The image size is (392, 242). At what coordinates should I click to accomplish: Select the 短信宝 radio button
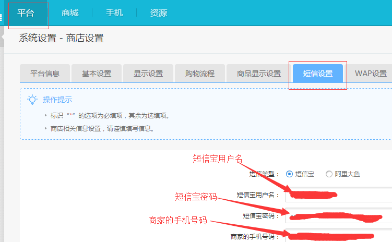coord(289,174)
